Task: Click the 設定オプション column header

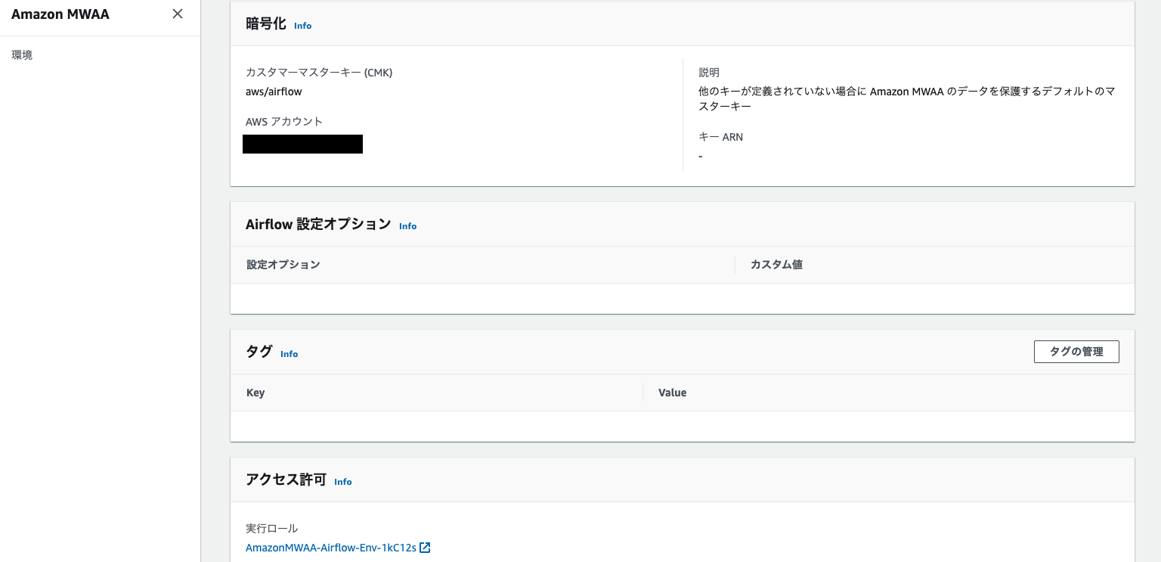Action: 283,264
